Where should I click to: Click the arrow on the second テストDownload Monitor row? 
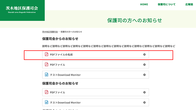[x=145, y=103]
